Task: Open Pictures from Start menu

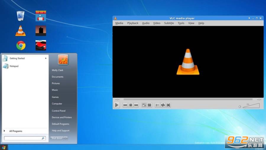Action: pos(56,83)
